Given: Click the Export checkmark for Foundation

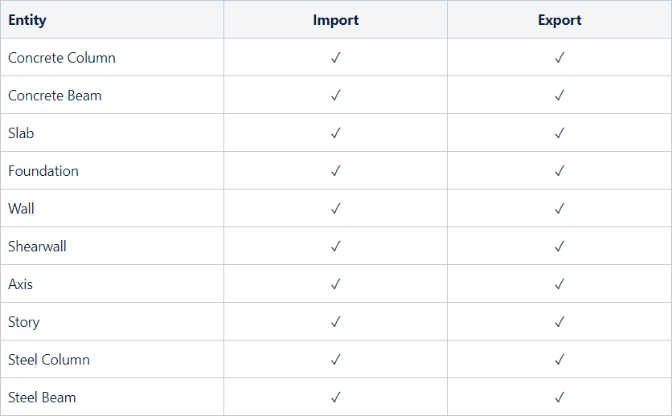Looking at the screenshot, I should tap(559, 171).
